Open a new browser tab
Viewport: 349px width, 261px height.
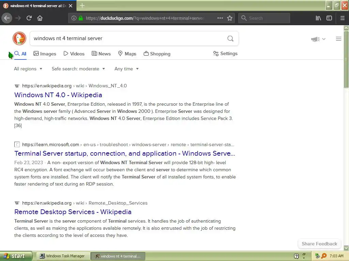coord(82,5)
